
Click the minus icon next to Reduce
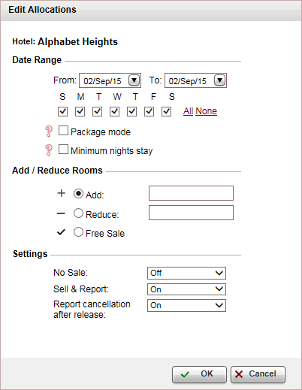click(x=61, y=213)
